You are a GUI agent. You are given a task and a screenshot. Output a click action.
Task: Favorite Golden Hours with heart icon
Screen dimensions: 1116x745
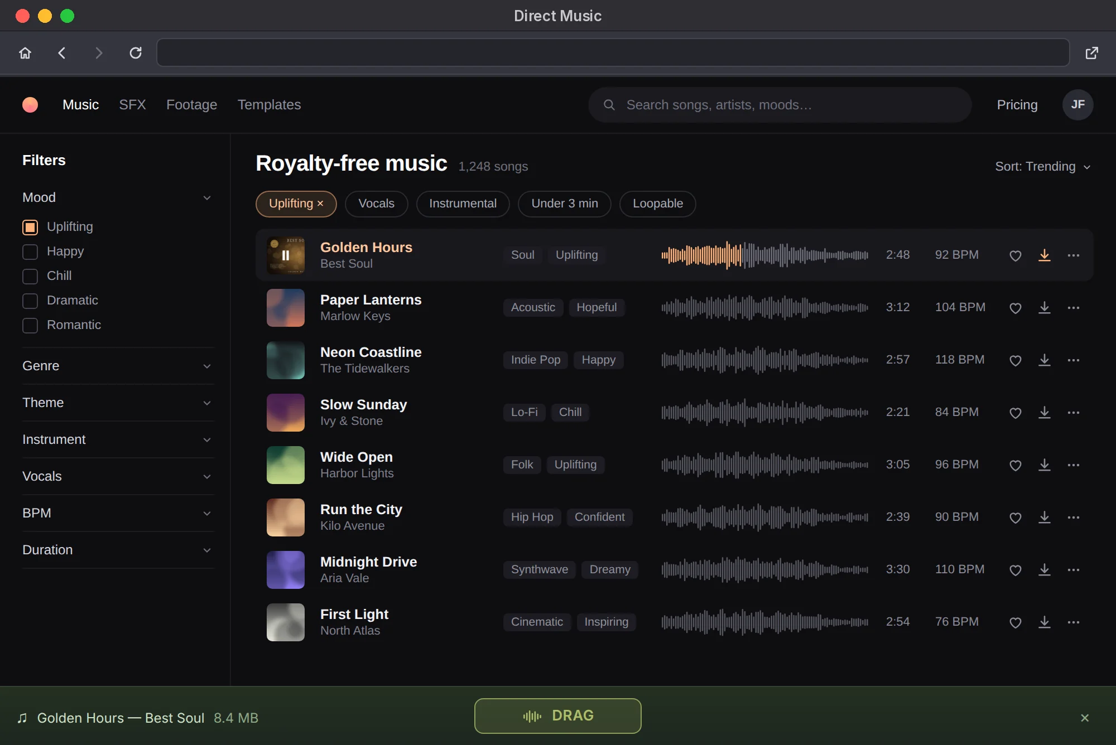(x=1016, y=255)
